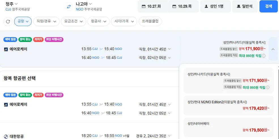Click the info icon in top fare summary
This screenshot has height=139, width=279.
click(x=264, y=56)
